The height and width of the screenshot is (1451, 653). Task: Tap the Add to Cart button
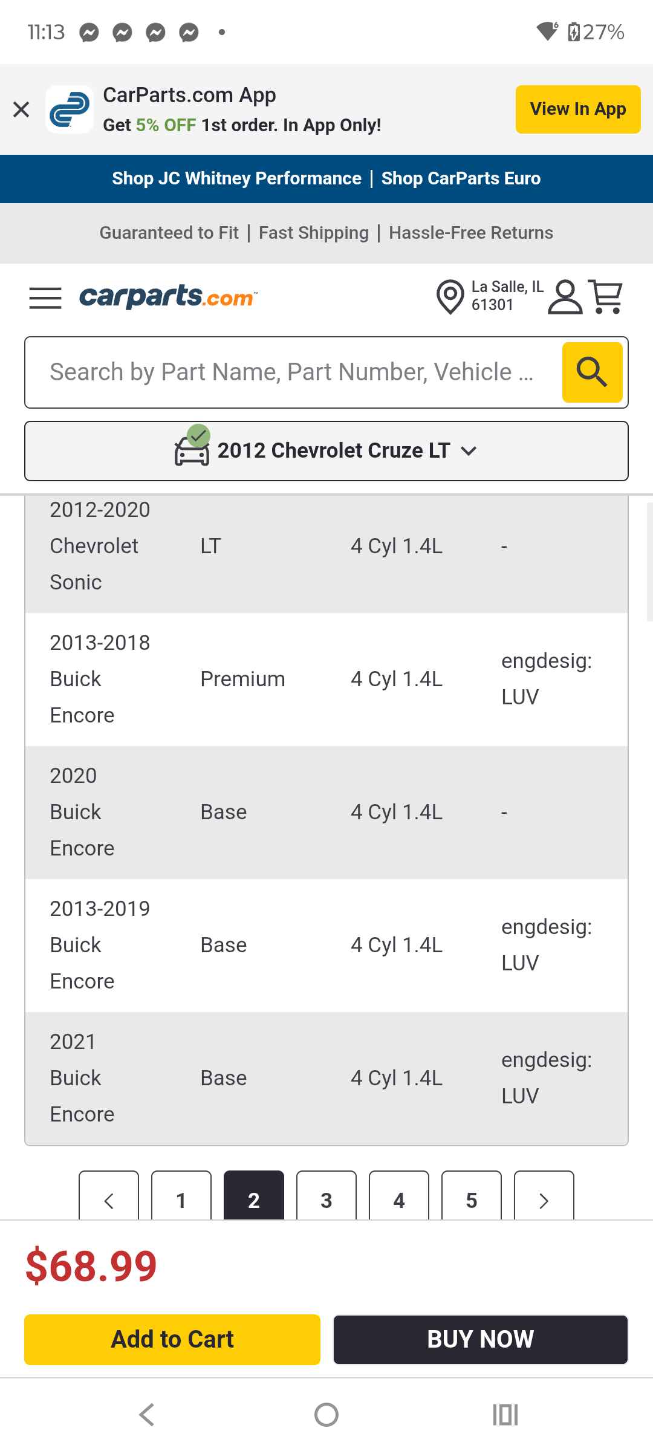pyautogui.click(x=172, y=1339)
